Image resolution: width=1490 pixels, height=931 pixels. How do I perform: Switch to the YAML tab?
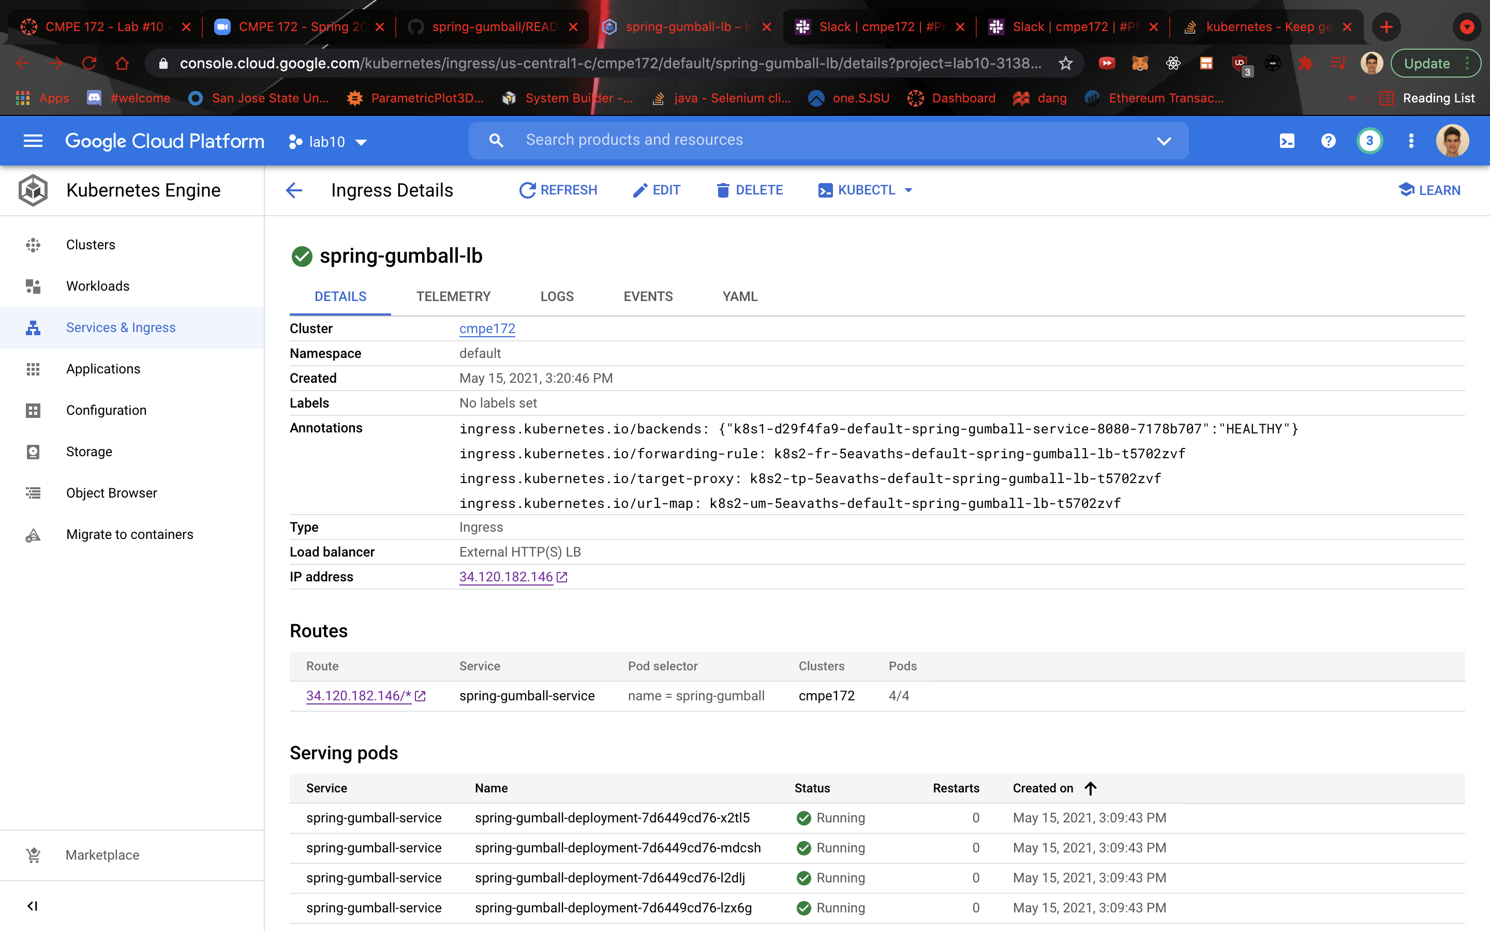coord(739,296)
